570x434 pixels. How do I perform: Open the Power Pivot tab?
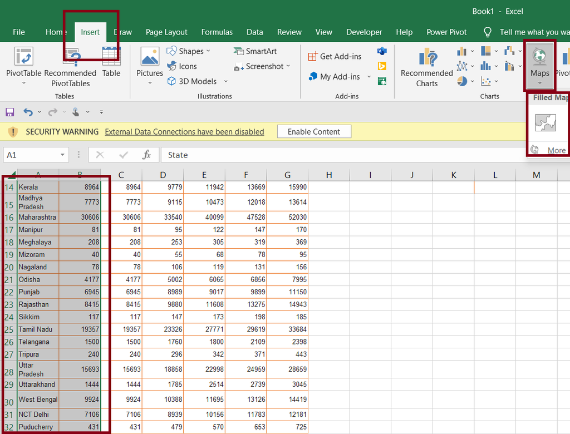[446, 32]
